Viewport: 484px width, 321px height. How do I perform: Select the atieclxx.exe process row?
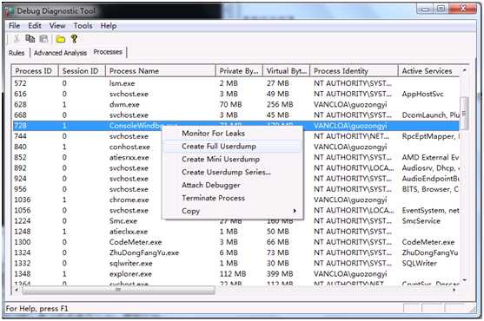tap(235, 232)
